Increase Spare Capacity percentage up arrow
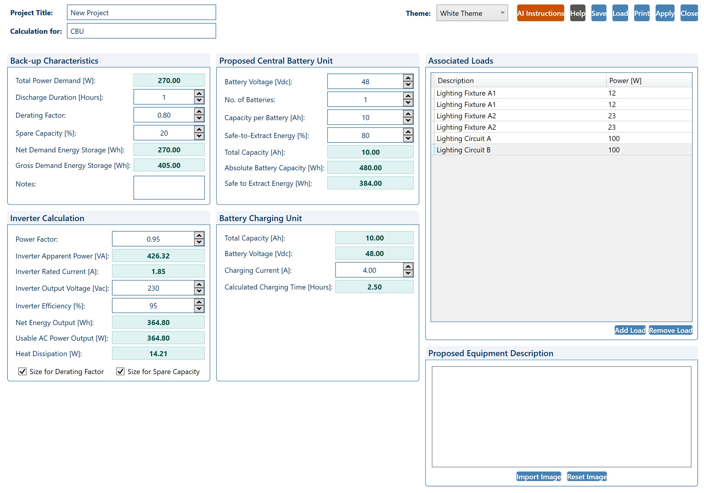 click(199, 129)
